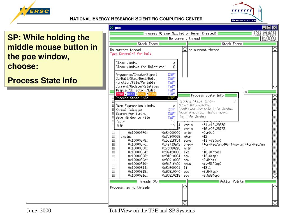Click the "creqv" instruction mnemonic
Viewport: 287px width, 215px height.
[x=188, y=144]
